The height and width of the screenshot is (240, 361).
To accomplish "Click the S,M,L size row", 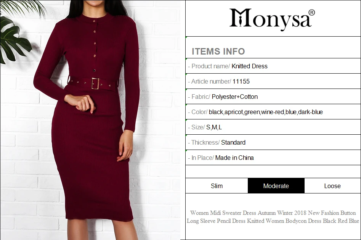I will pos(273,127).
